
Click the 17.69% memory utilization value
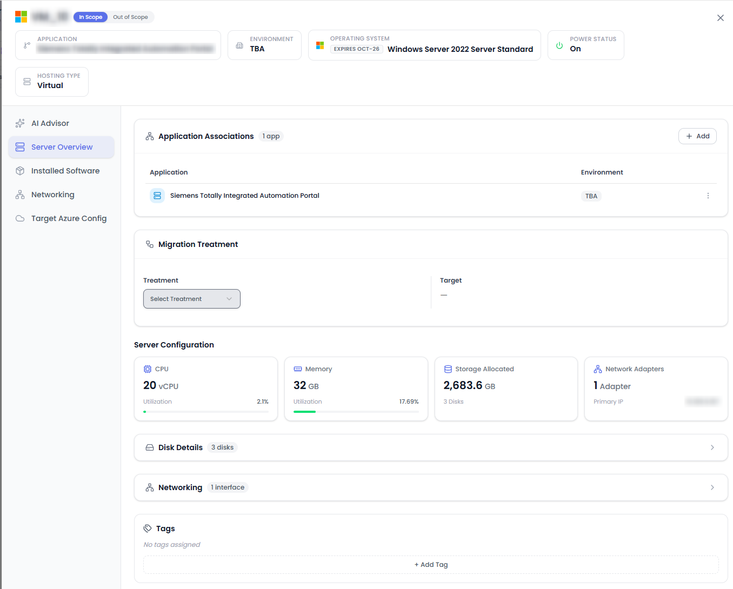click(x=409, y=401)
